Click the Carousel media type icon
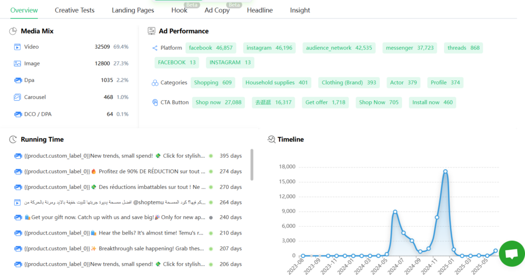This screenshot has width=525, height=275. click(17, 97)
